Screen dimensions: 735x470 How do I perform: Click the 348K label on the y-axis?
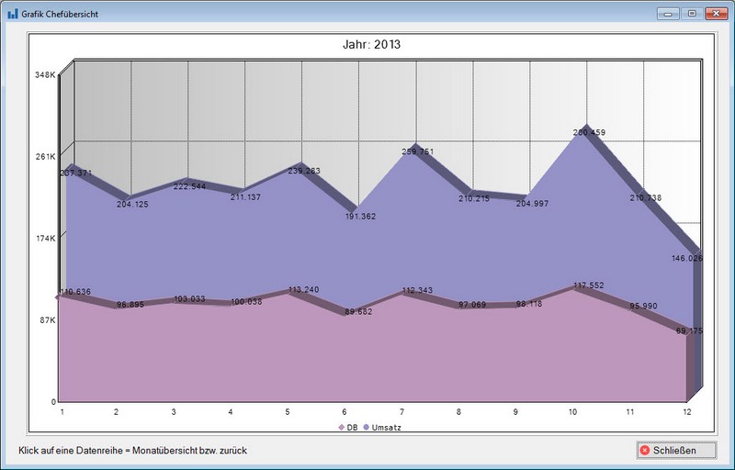(46, 75)
